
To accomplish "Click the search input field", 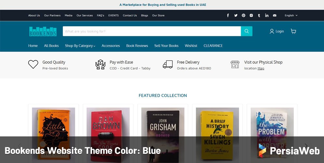I will [152, 31].
